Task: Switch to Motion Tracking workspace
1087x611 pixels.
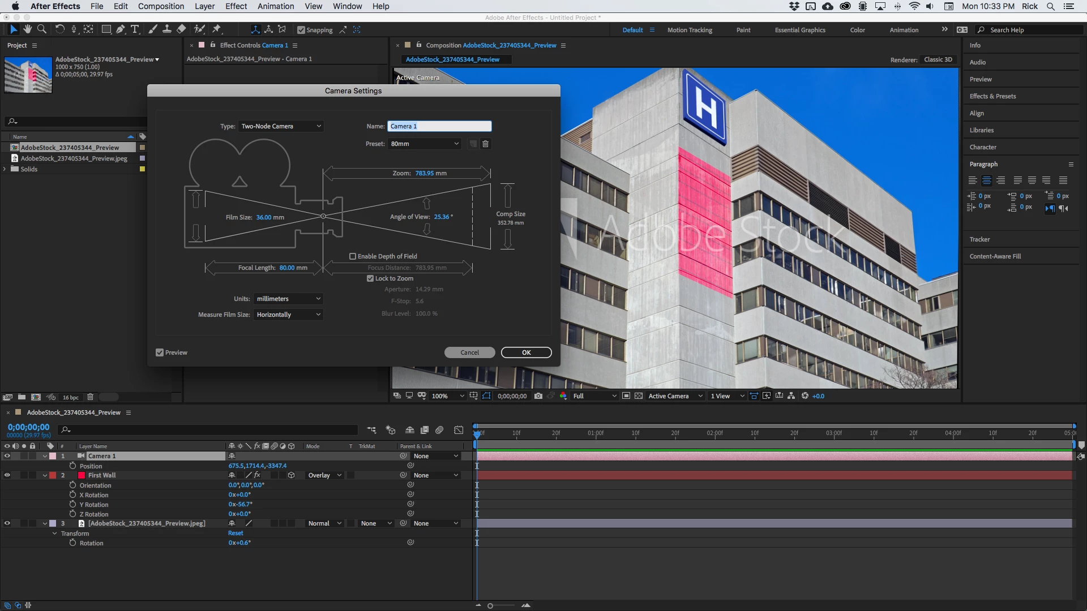Action: pos(689,30)
